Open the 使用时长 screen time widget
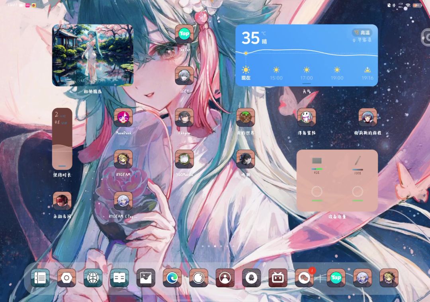This screenshot has height=302, width=430. coord(62,139)
